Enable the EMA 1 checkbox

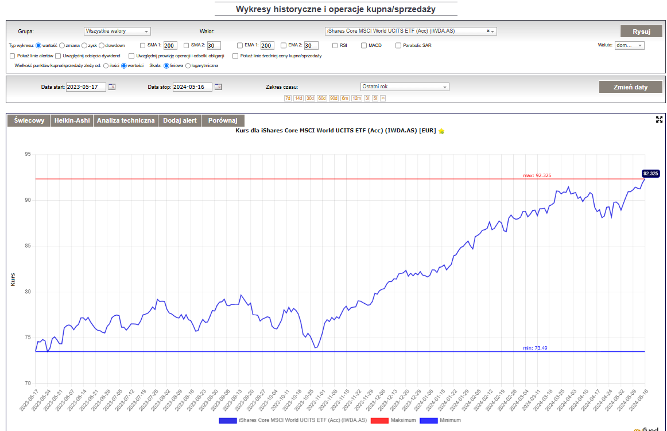[240, 45]
